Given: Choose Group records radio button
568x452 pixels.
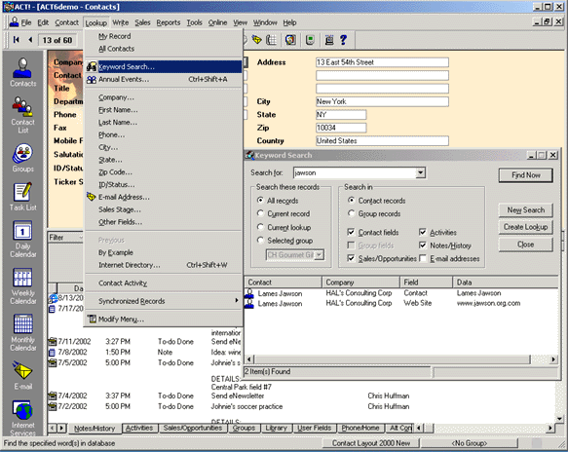Looking at the screenshot, I should 351,213.
